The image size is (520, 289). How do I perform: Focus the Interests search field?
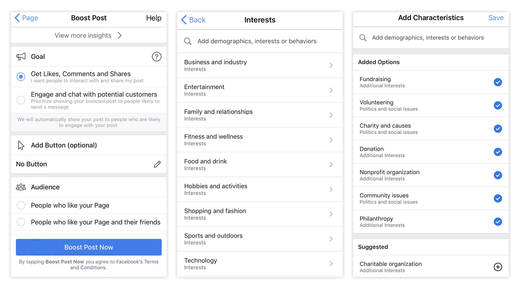[260, 41]
